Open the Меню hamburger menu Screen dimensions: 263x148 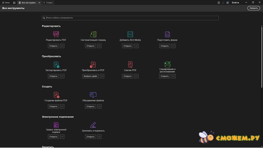[x=6, y=3]
